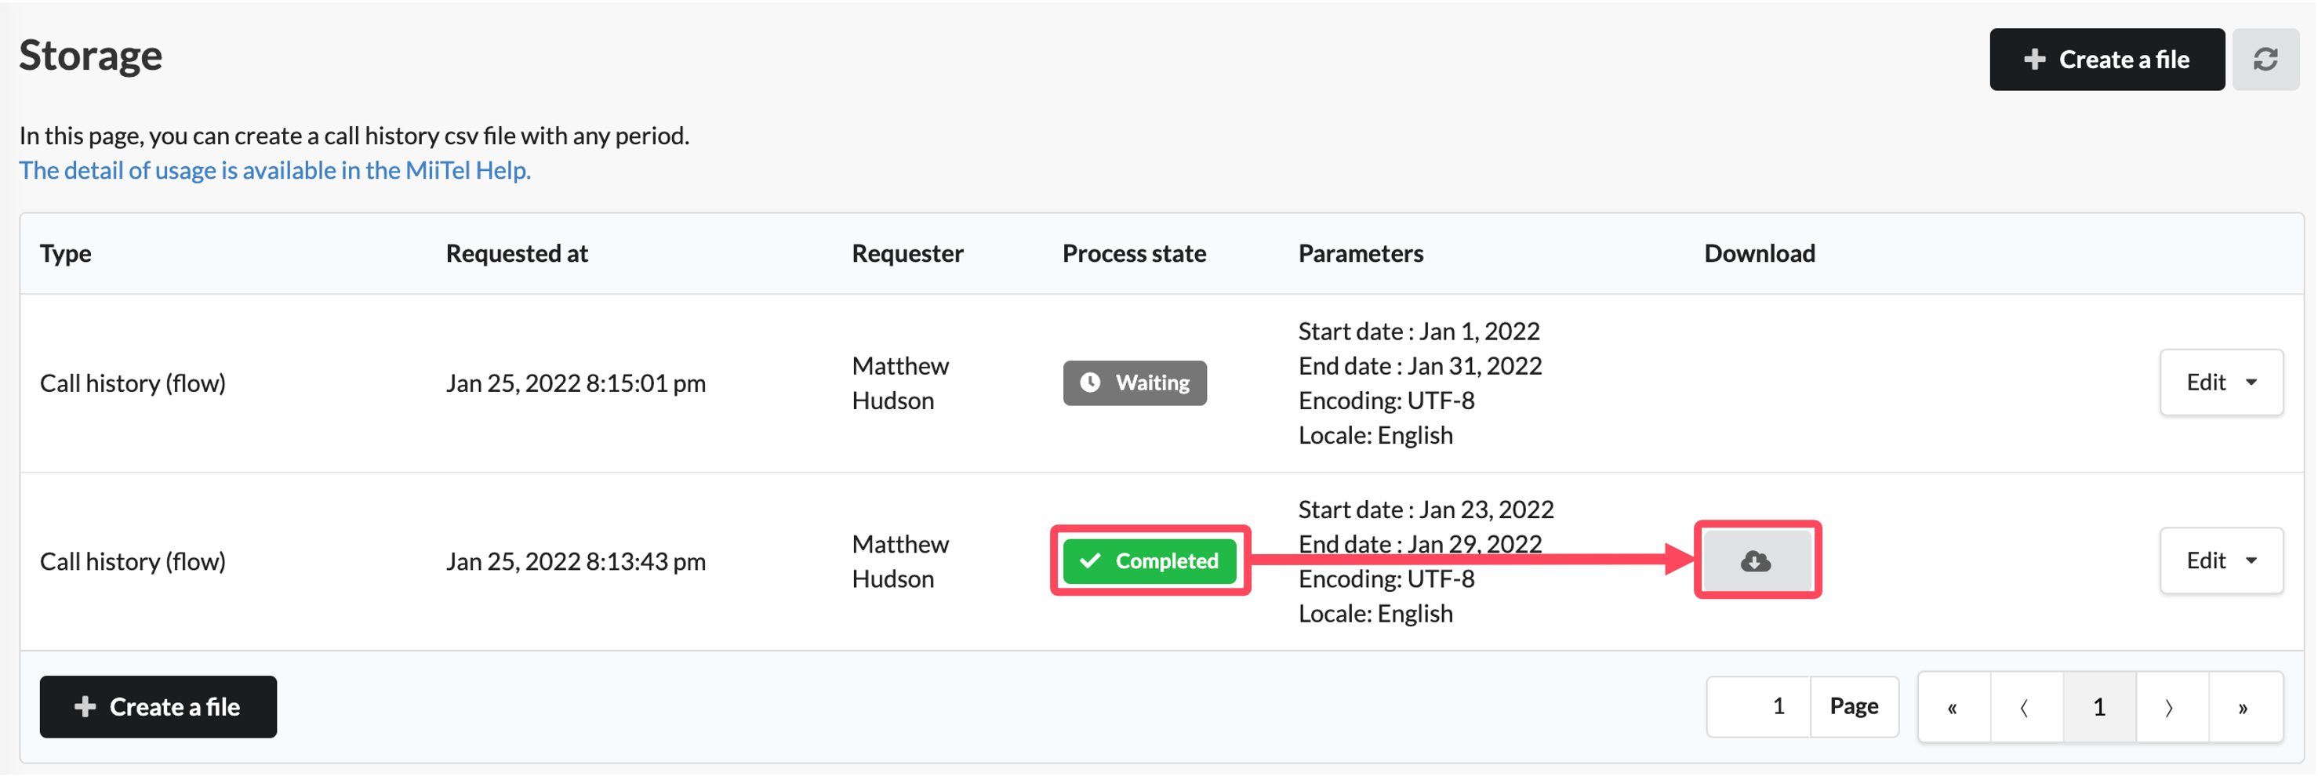The image size is (2318, 776).
Task: Click the Page jump button
Action: click(x=1854, y=708)
